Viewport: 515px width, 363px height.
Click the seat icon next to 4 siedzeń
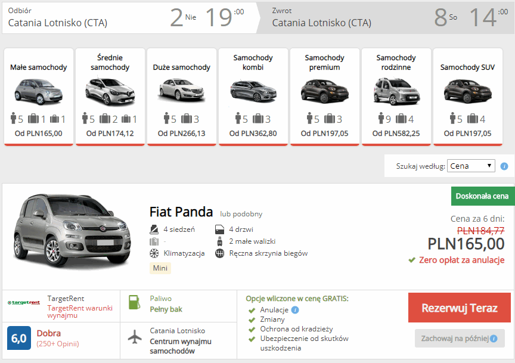tap(154, 229)
